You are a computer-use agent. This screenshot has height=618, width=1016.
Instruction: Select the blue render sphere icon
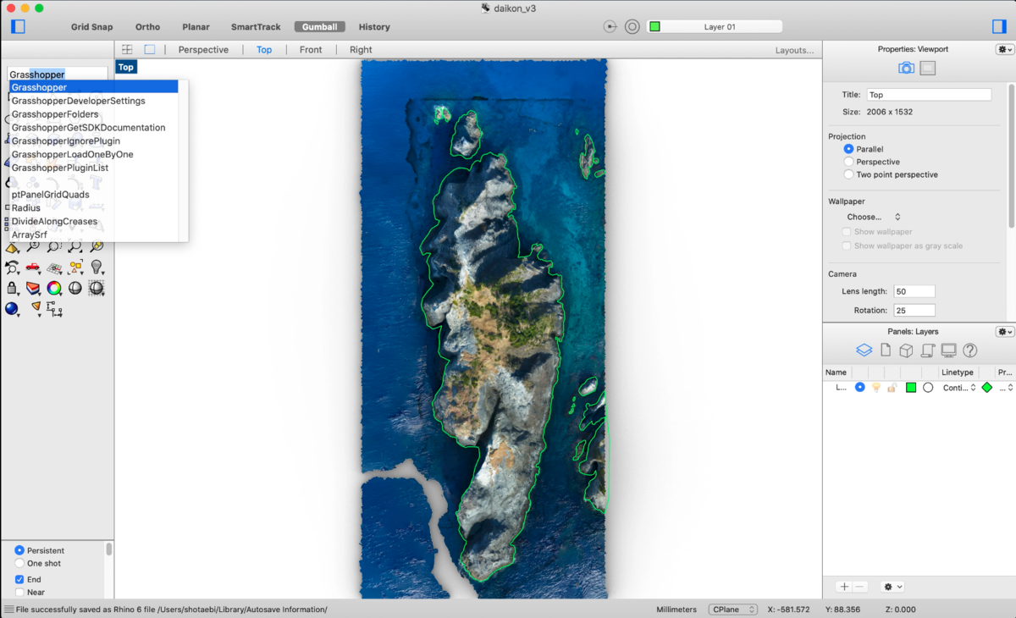pos(12,309)
